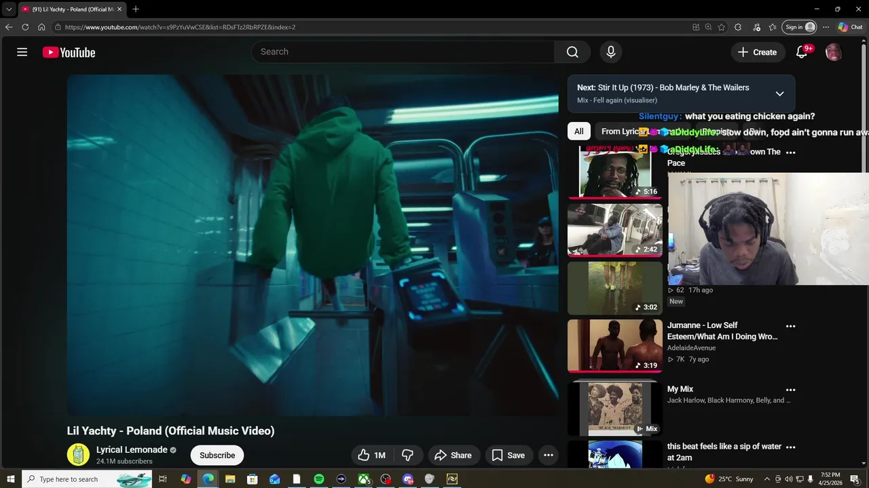This screenshot has height=488, width=869.
Task: Open more actions ellipsis under video
Action: click(x=549, y=455)
